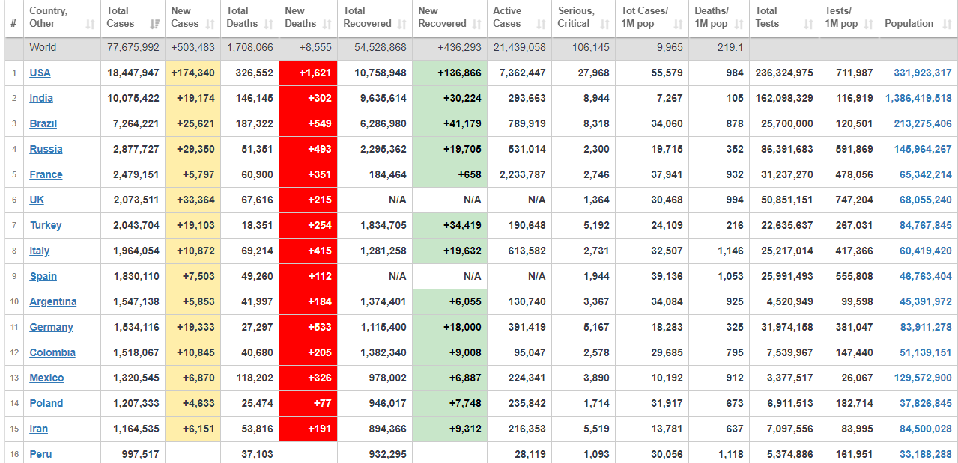The width and height of the screenshot is (958, 463).
Task: Select USA new recovered cell +136,866
Action: pos(449,73)
